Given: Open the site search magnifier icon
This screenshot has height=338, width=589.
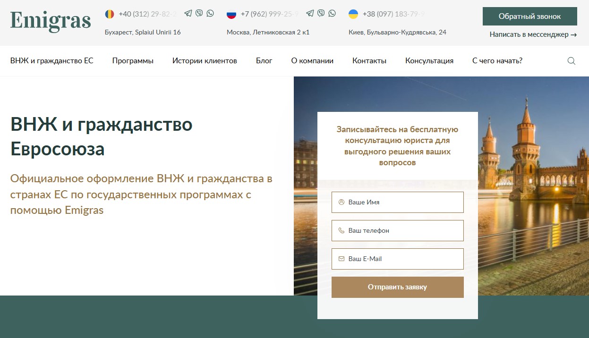Looking at the screenshot, I should click(571, 61).
